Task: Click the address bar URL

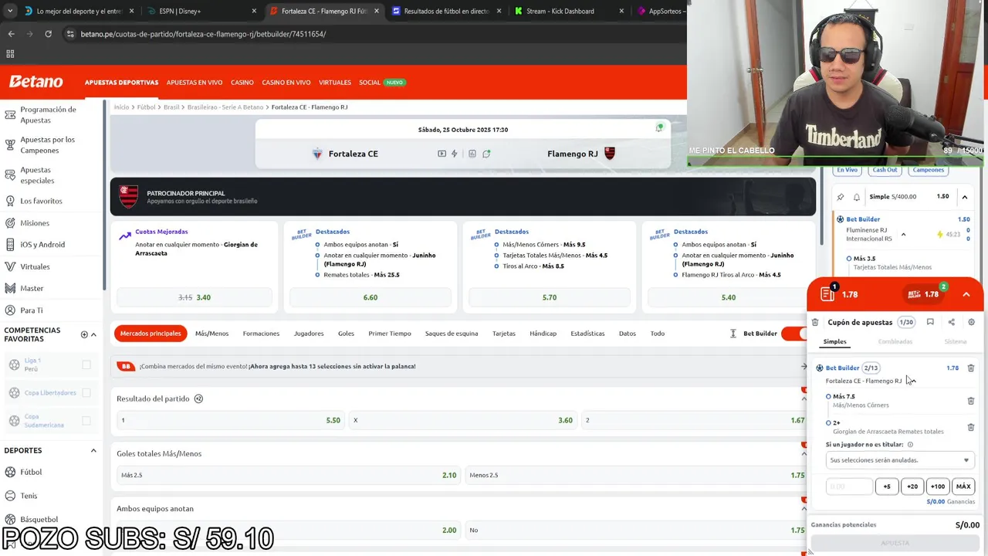Action: 203,34
